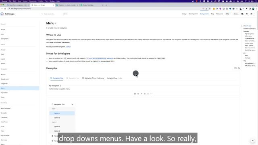Screen dimensions: 258x145
Task: Switch to the Menu - Ant Design browser tab
Action: point(42,5)
